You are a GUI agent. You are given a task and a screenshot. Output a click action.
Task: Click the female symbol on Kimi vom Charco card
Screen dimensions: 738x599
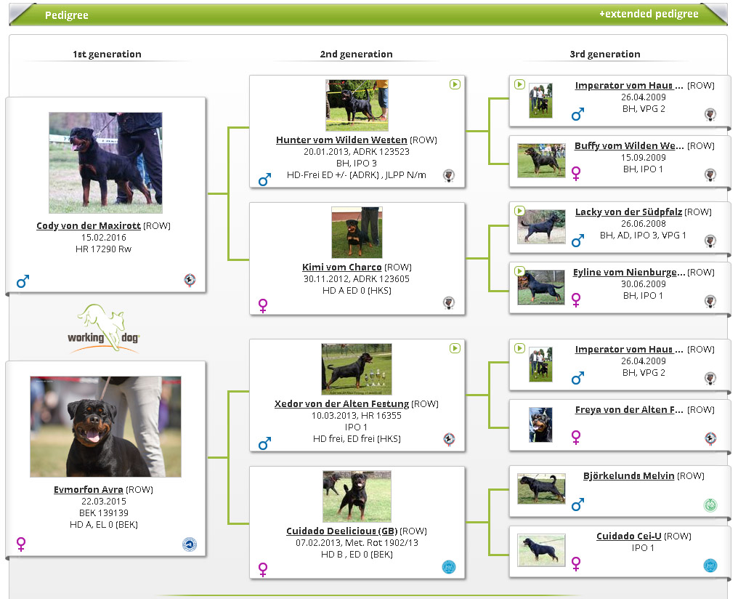pyautogui.click(x=263, y=305)
